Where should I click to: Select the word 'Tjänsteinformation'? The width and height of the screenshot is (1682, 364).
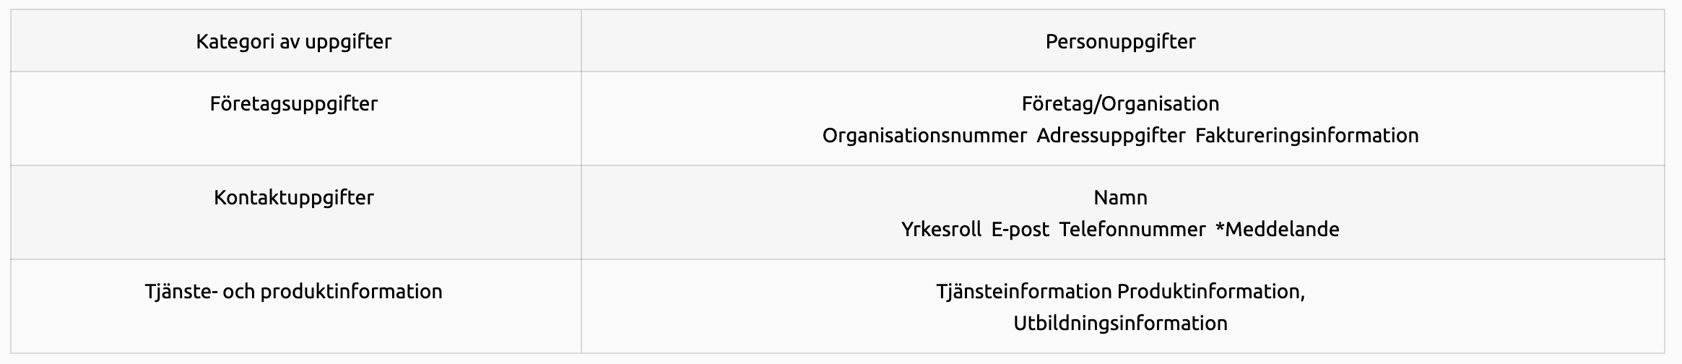pos(1023,291)
